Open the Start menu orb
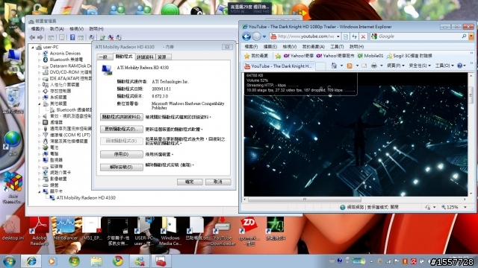The width and height of the screenshot is (478, 268). (9, 261)
